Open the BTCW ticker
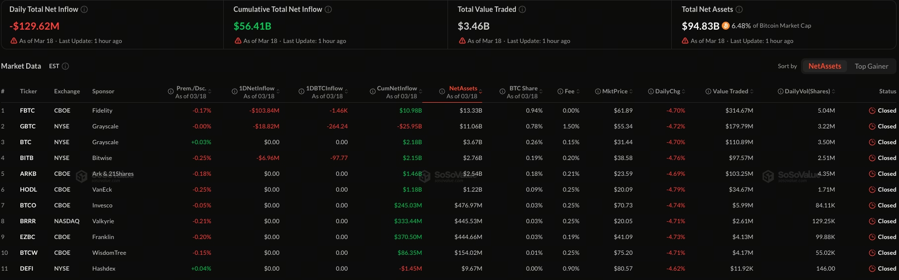This screenshot has width=899, height=280. click(29, 253)
